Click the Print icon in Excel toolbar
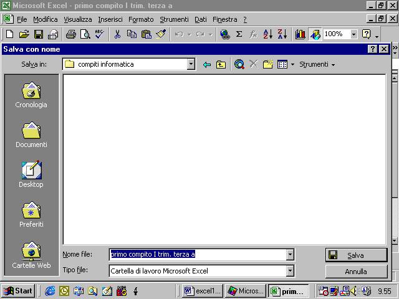The image size is (399, 299). [x=70, y=34]
